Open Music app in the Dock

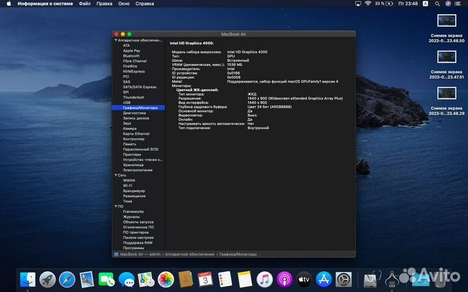265,280
